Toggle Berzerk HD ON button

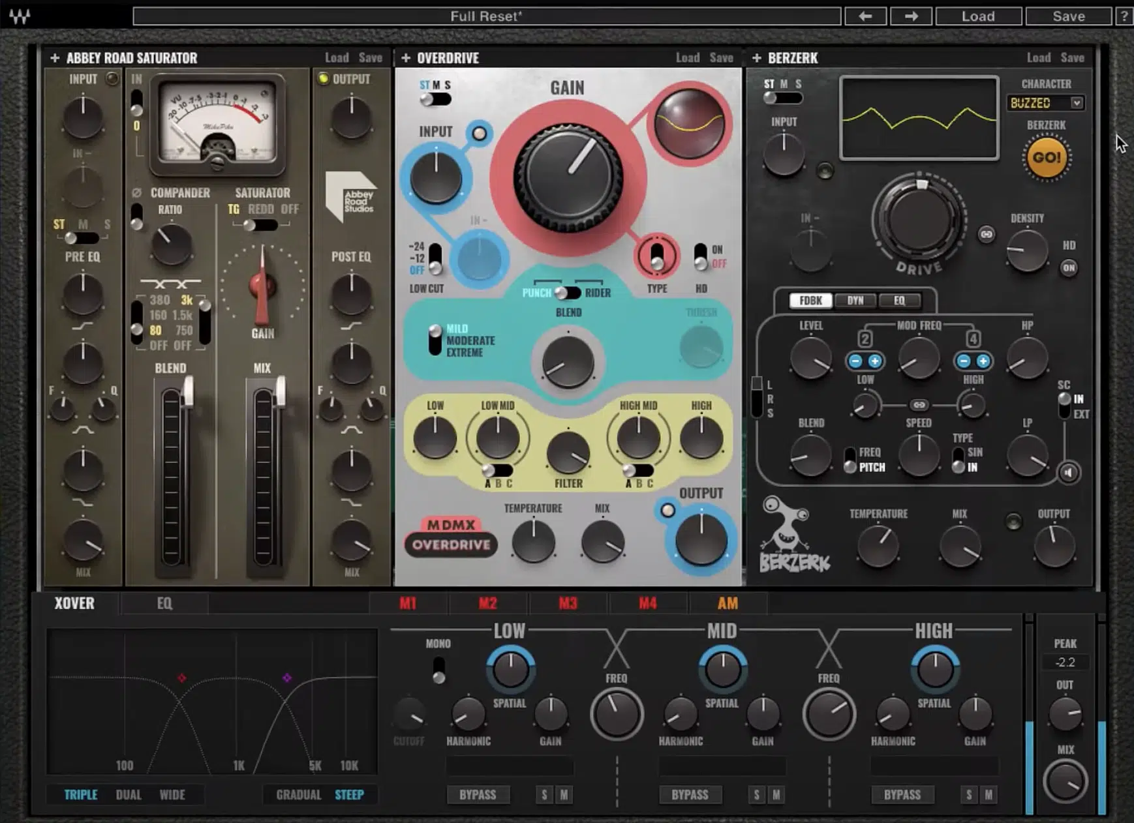coord(1069,267)
